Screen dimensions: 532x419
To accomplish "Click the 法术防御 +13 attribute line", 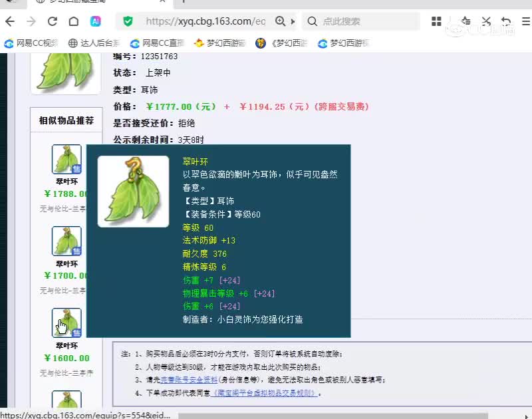I will (209, 240).
